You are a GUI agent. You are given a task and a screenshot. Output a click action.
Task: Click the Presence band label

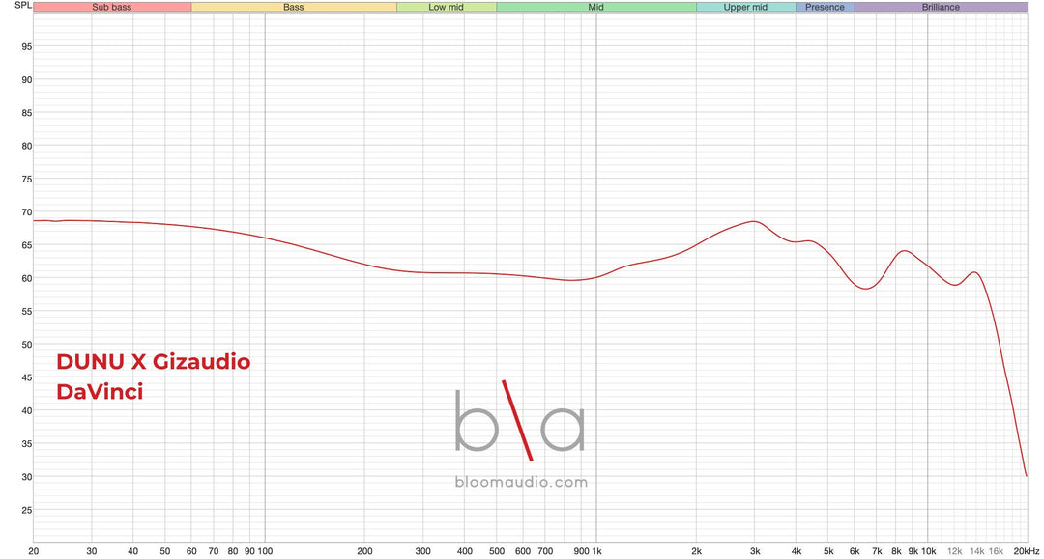pyautogui.click(x=825, y=8)
